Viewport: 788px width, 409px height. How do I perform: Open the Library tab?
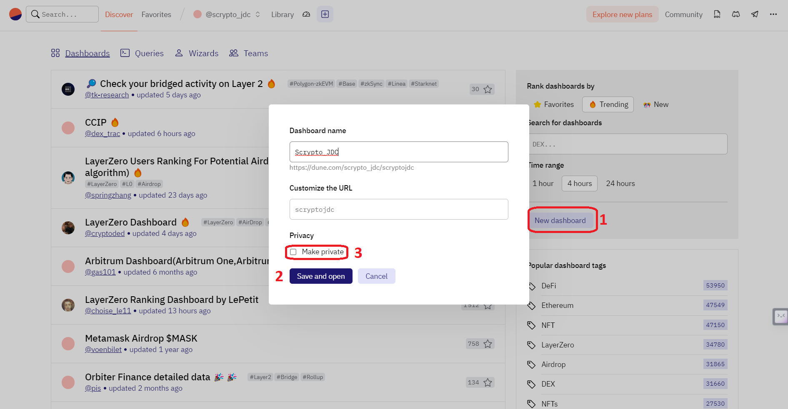pyautogui.click(x=283, y=15)
